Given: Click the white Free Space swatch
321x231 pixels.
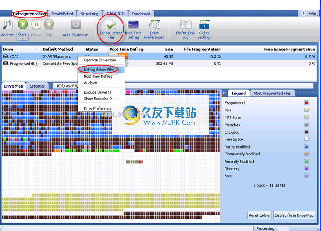Looking at the screenshot, I should [x=306, y=139].
